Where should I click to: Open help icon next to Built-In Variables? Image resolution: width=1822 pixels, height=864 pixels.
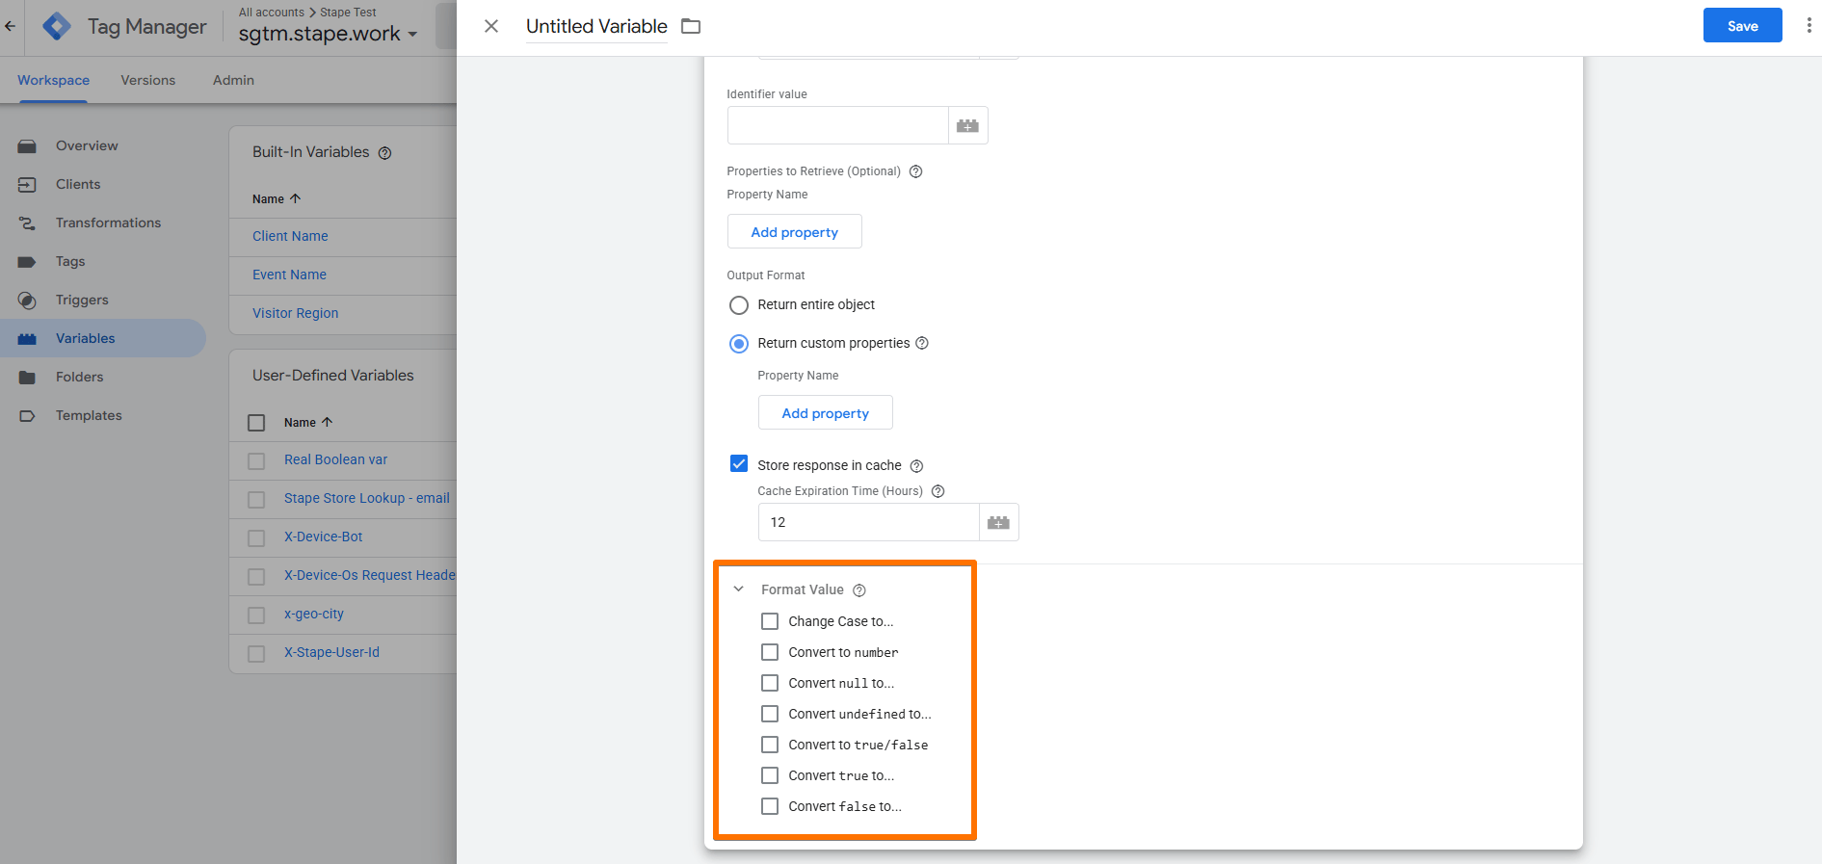tap(385, 153)
